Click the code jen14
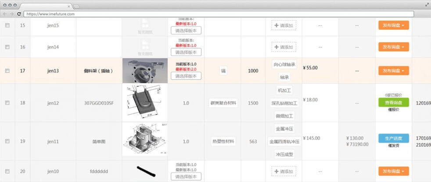 click(53, 47)
